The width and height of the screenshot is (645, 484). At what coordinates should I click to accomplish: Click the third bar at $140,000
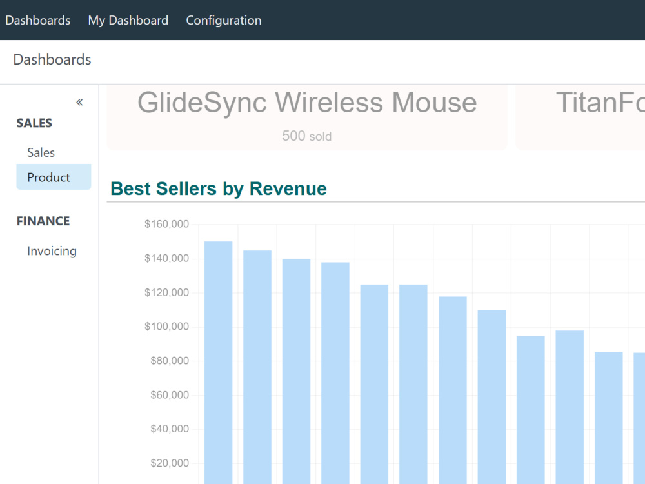pos(296,371)
